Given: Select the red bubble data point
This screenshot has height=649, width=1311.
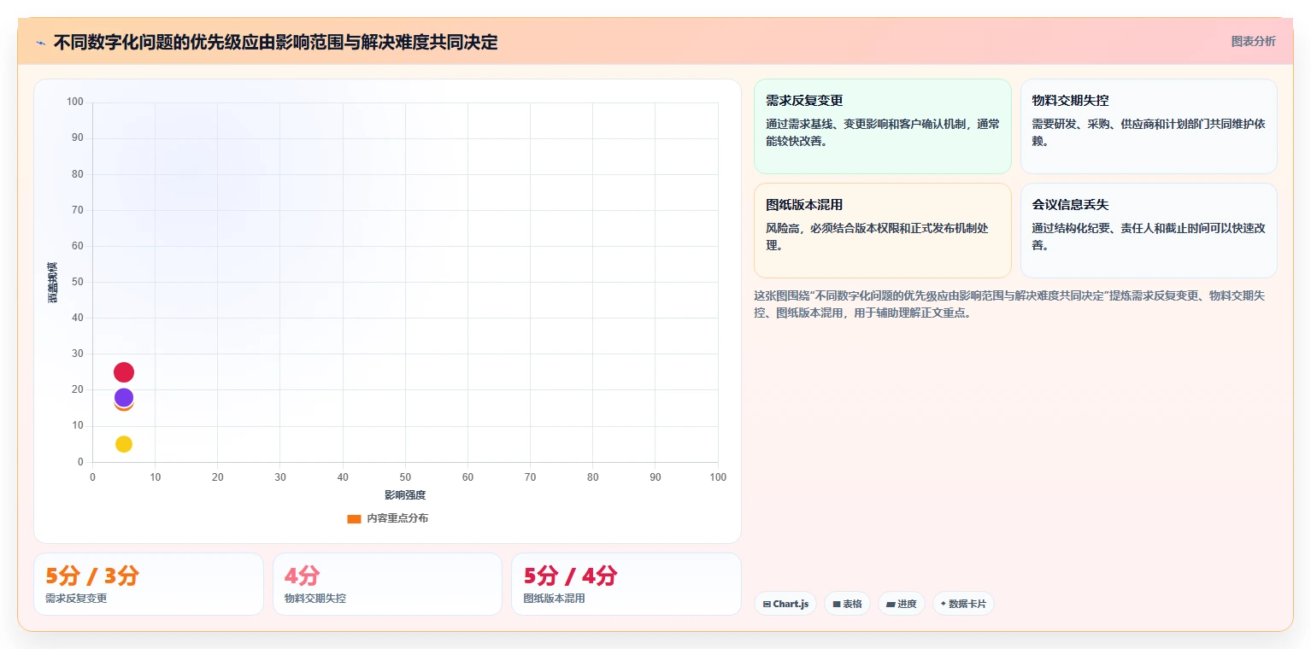Looking at the screenshot, I should pyautogui.click(x=124, y=372).
